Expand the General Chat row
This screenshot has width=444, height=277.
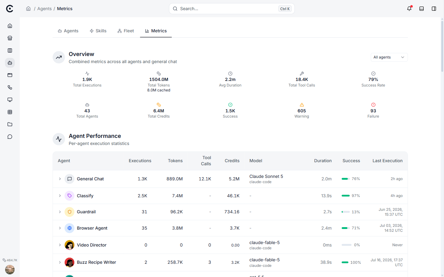click(60, 179)
